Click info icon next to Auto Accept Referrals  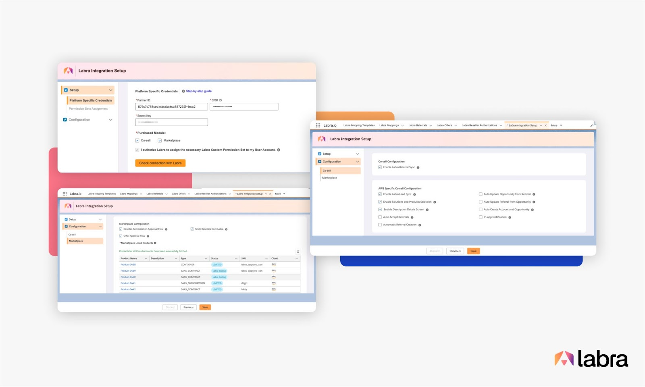[x=412, y=217]
